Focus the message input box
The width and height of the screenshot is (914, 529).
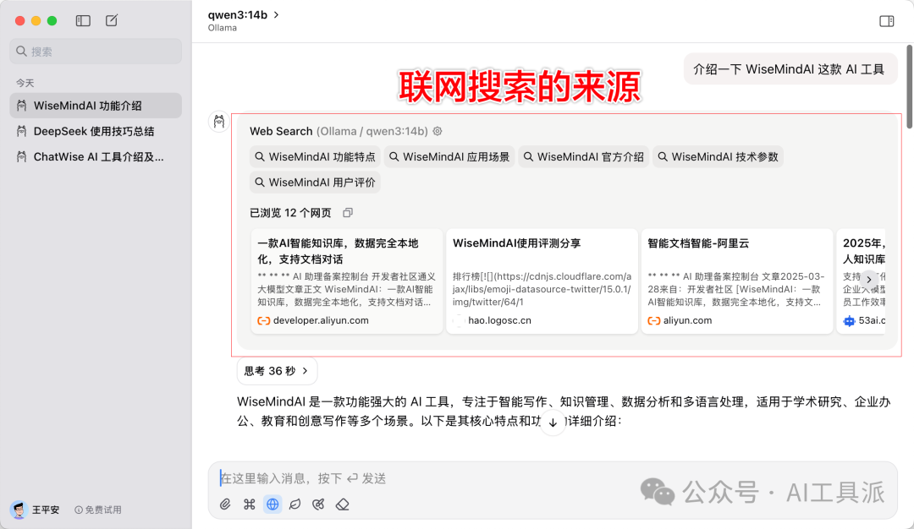(x=553, y=478)
